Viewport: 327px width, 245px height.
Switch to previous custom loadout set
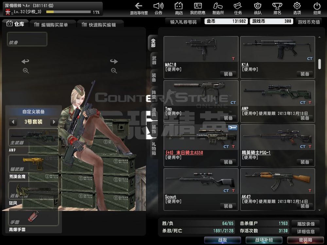click(13, 122)
